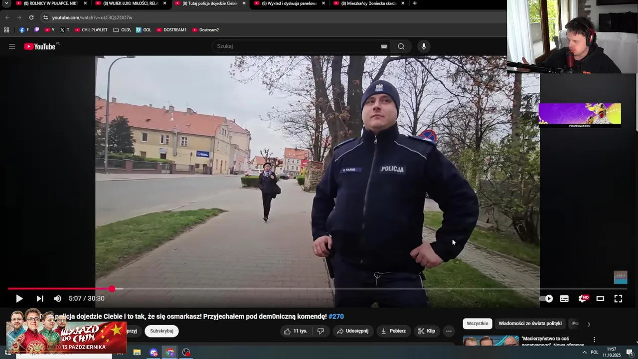
Task: Open the #270 hashtag link
Action: coord(336,317)
